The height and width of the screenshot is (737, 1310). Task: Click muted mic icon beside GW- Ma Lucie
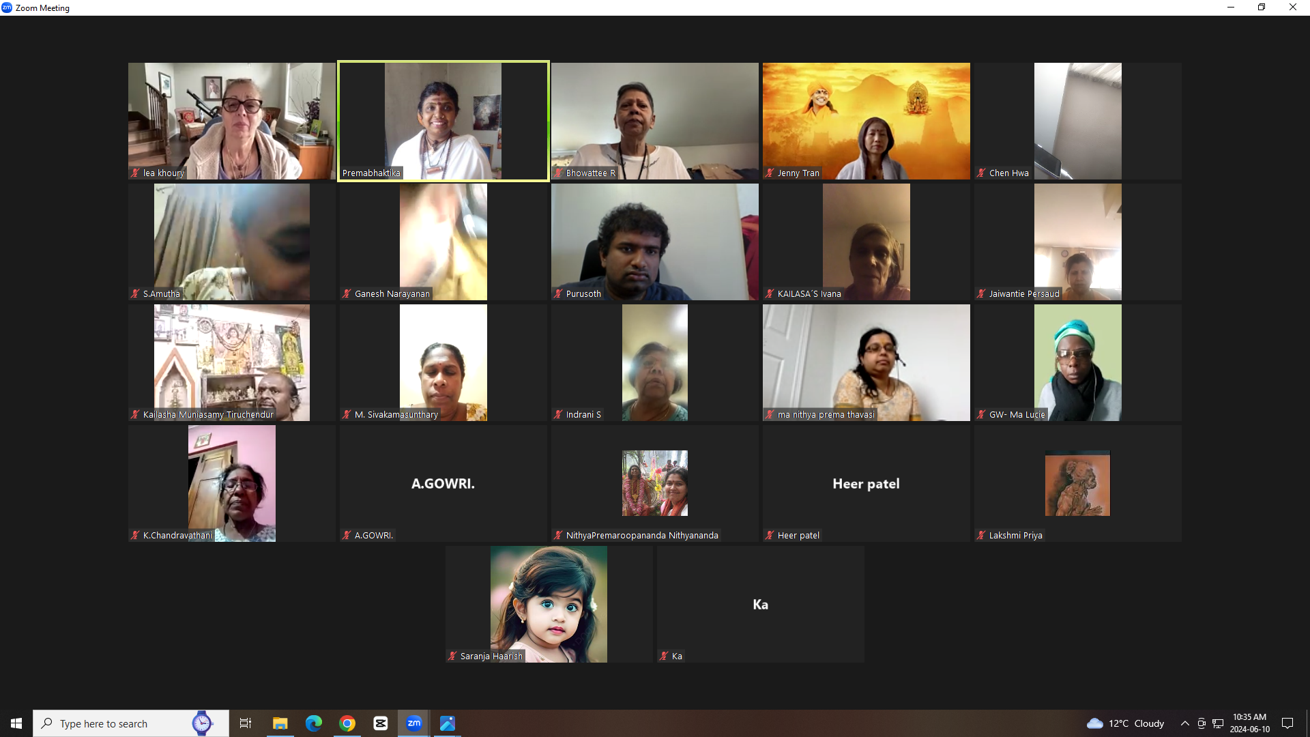pos(981,415)
